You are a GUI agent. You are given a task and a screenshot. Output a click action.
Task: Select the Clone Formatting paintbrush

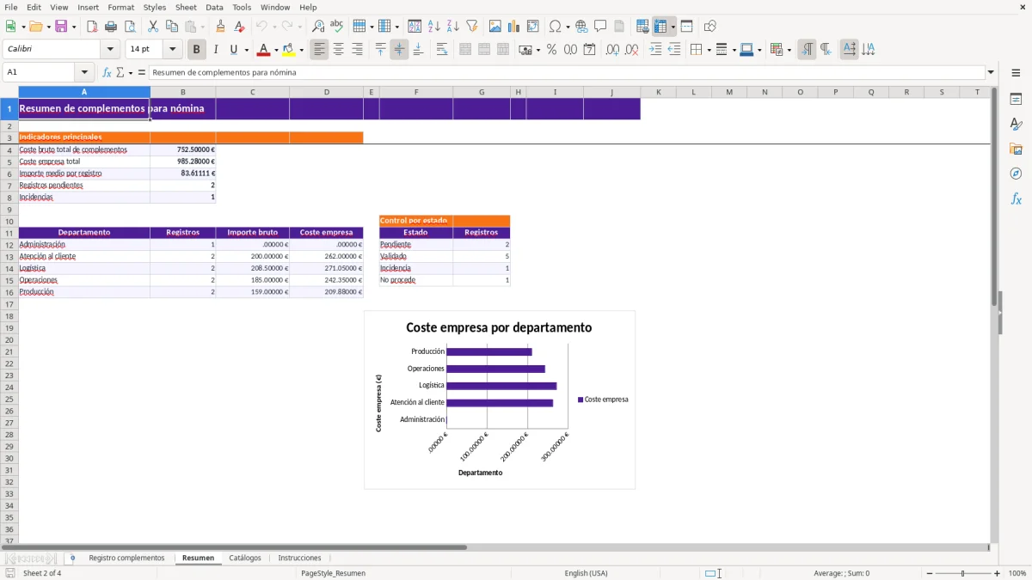pos(220,27)
